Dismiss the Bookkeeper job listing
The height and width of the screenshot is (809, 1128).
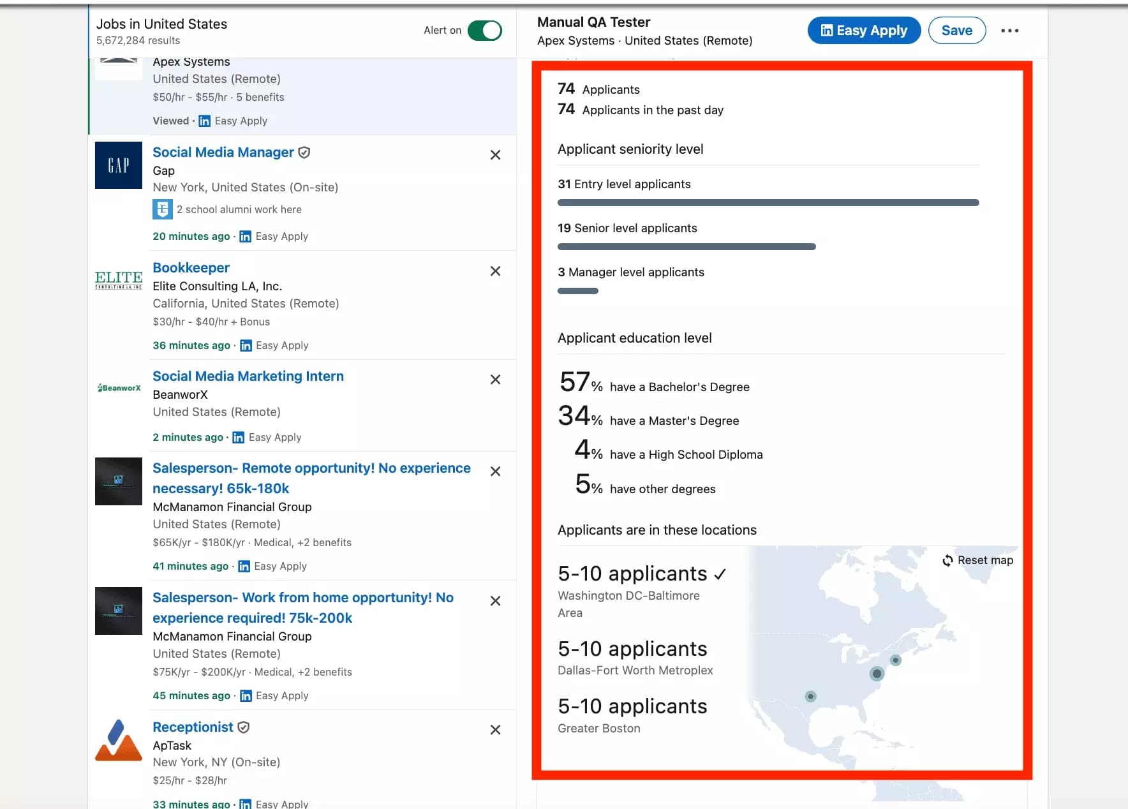tap(495, 271)
